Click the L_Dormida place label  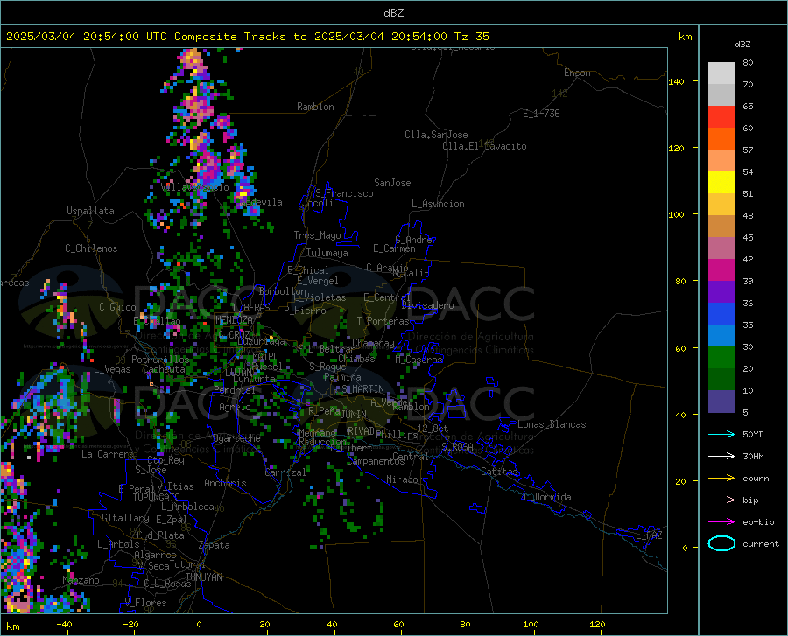coord(546,497)
